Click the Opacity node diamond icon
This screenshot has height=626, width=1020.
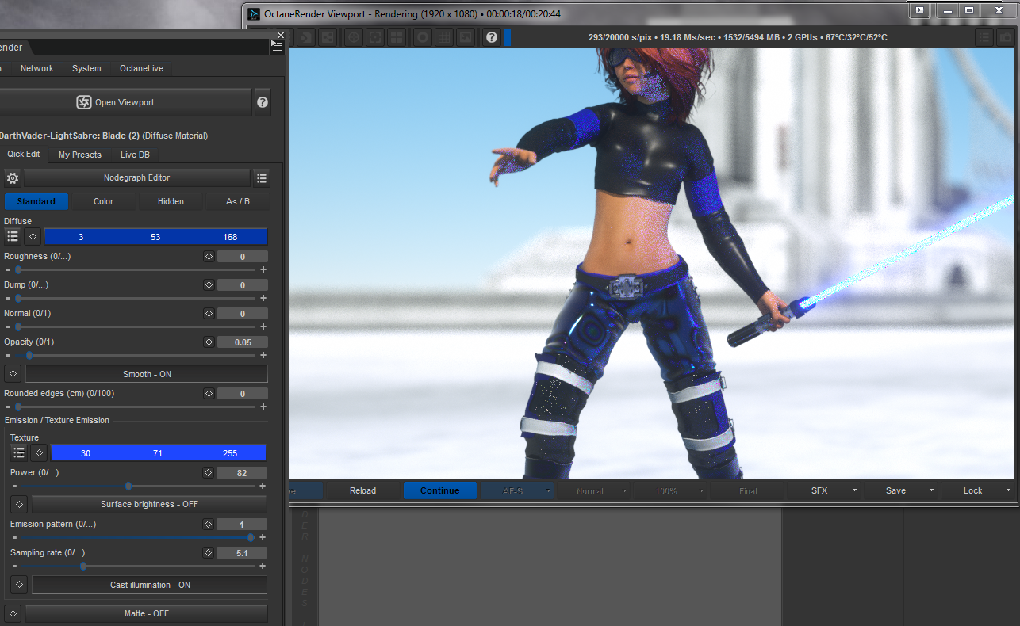(x=209, y=342)
